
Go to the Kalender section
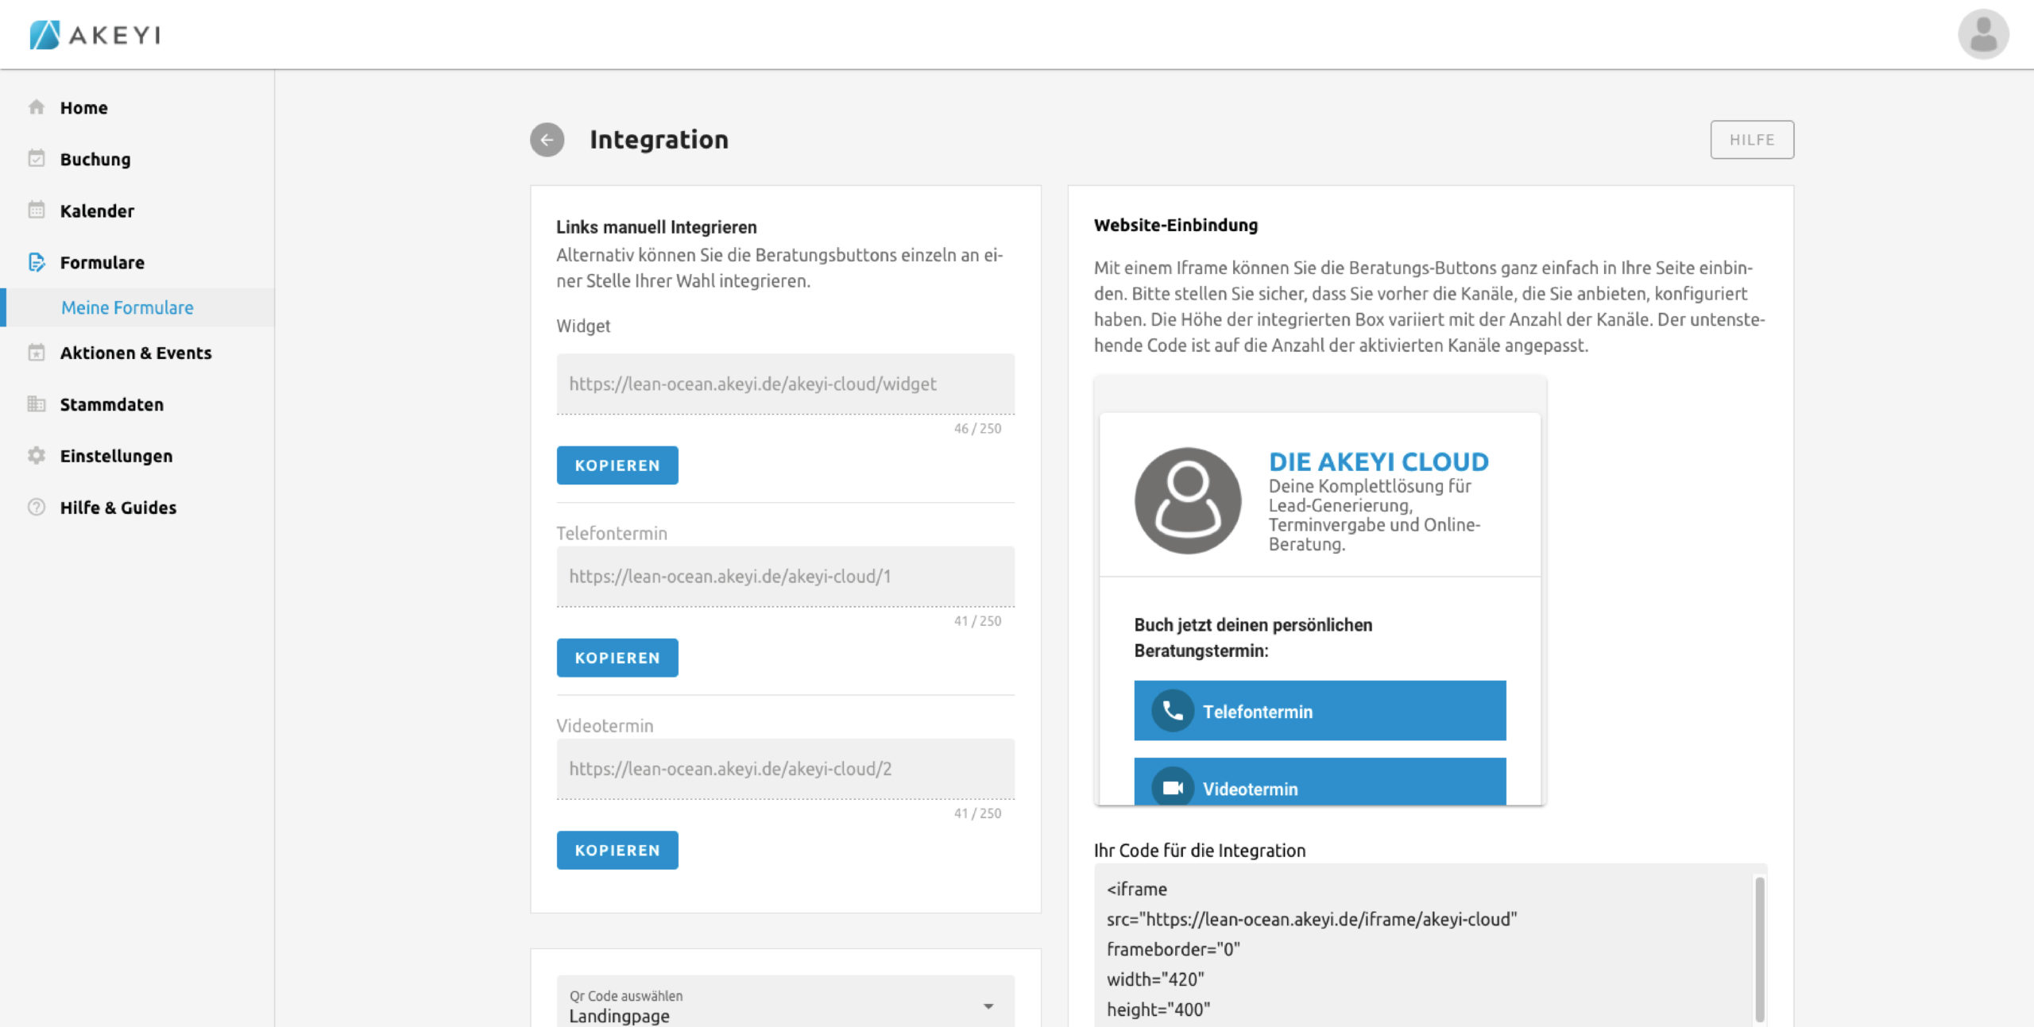[x=97, y=210]
